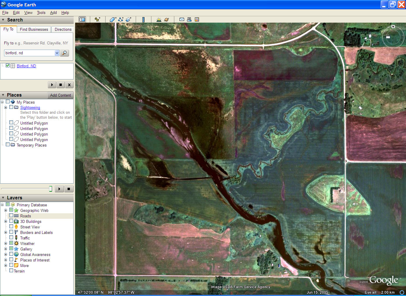This screenshot has width=406, height=296.
Task: Enable the Sightseeing folder checkbox
Action: pyautogui.click(x=11, y=107)
